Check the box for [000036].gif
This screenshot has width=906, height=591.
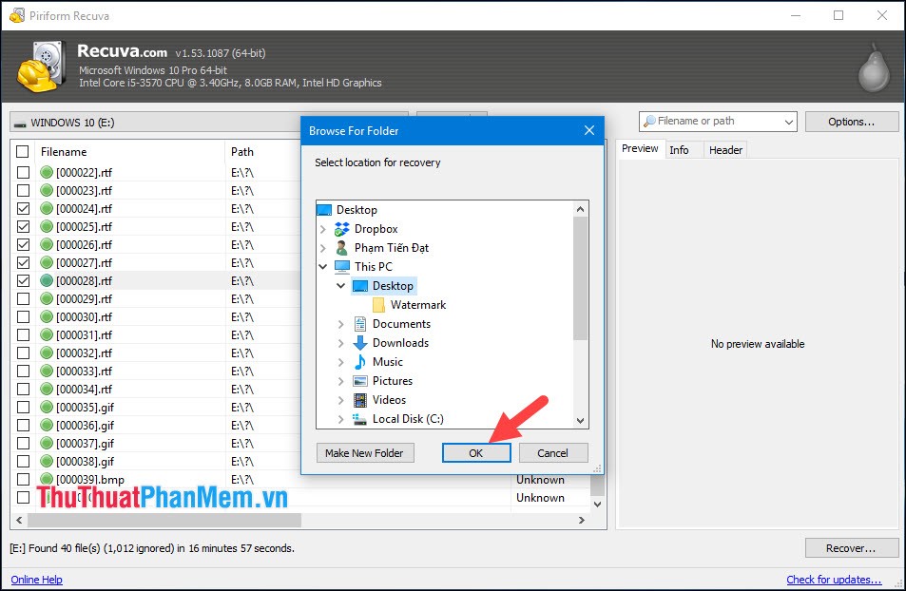23,425
